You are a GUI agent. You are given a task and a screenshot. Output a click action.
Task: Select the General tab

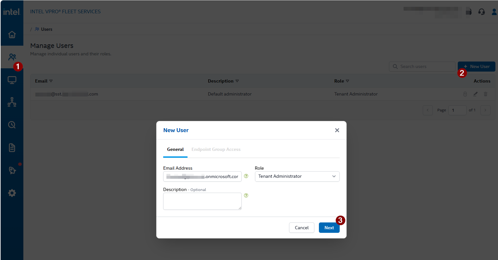pyautogui.click(x=175, y=150)
